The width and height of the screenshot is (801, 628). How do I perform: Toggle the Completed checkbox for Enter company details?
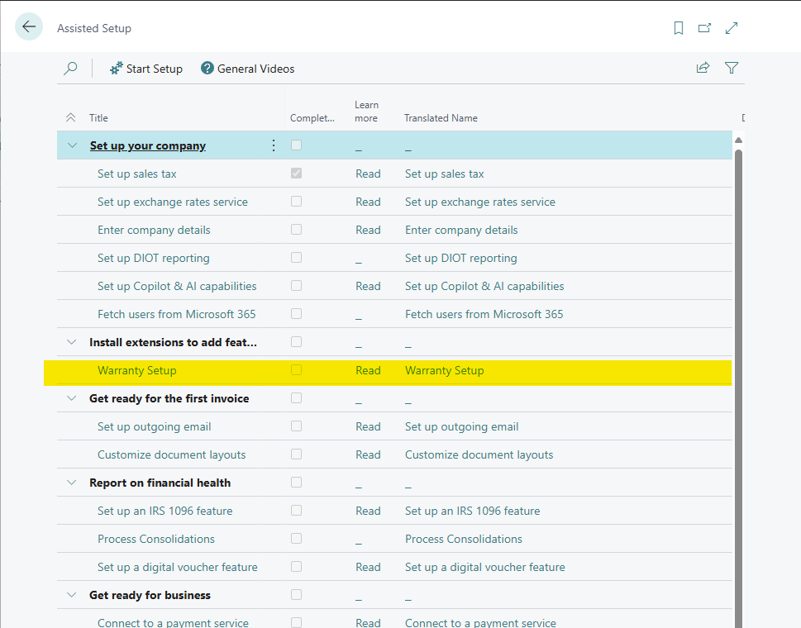point(296,229)
